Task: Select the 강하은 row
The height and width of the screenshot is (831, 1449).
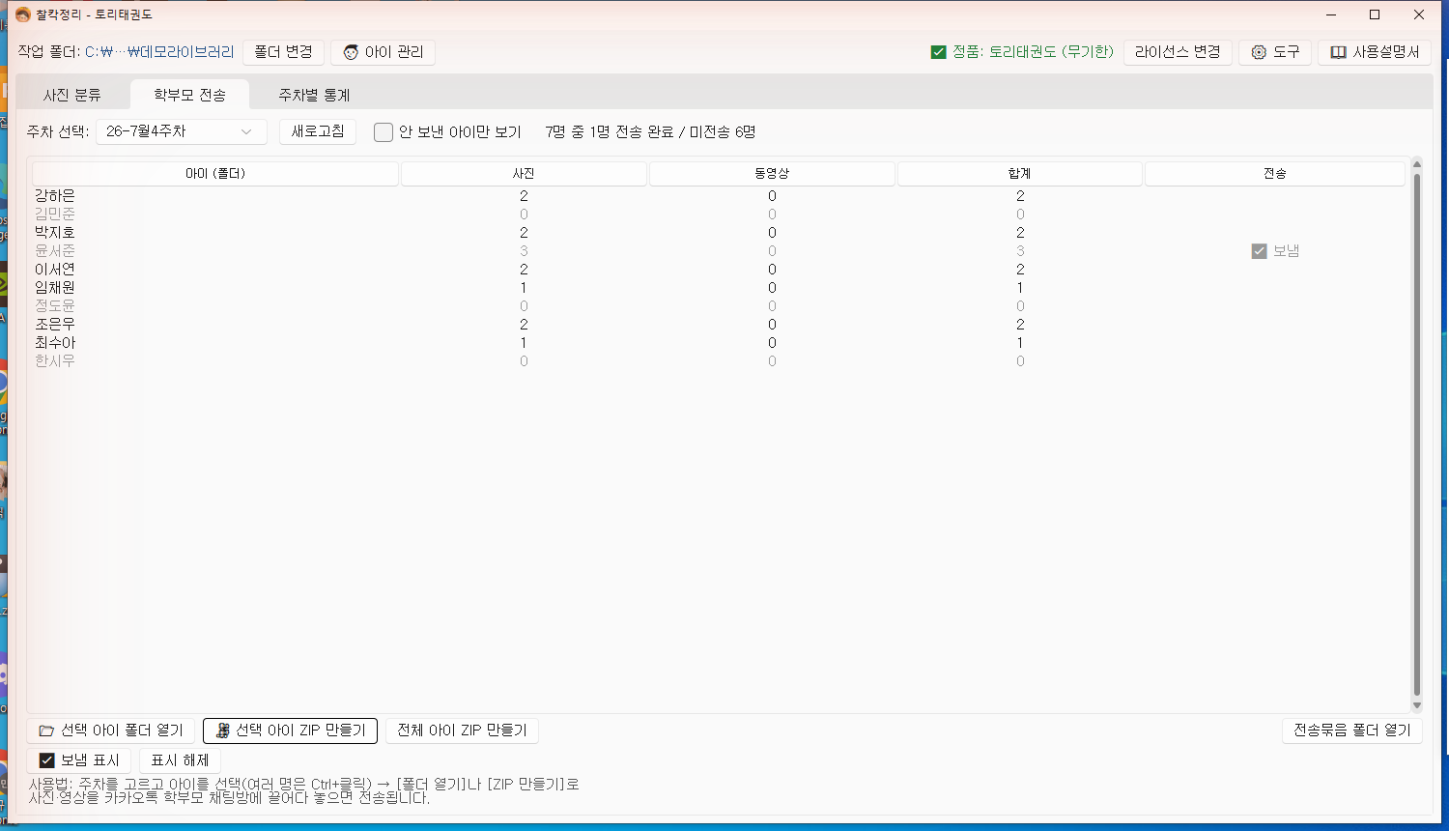Action: coord(719,196)
